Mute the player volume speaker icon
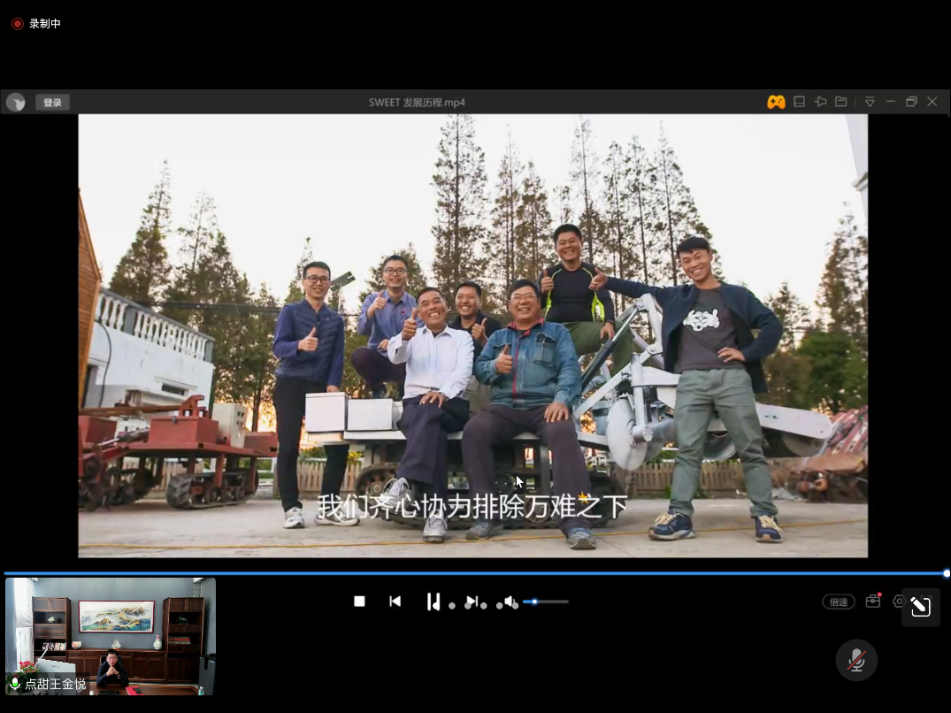This screenshot has width=951, height=713. pos(510,602)
